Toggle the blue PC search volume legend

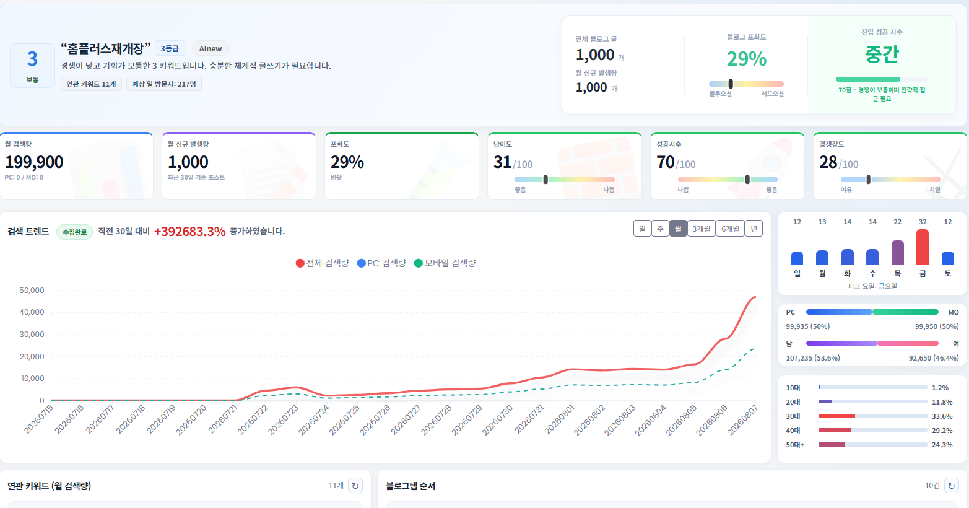(382, 263)
